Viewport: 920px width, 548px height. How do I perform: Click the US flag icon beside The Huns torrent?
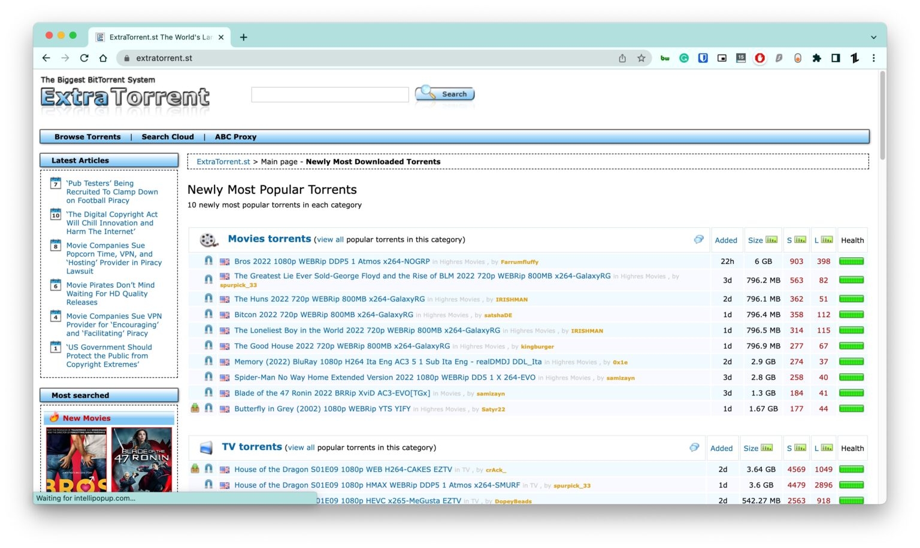pos(224,299)
